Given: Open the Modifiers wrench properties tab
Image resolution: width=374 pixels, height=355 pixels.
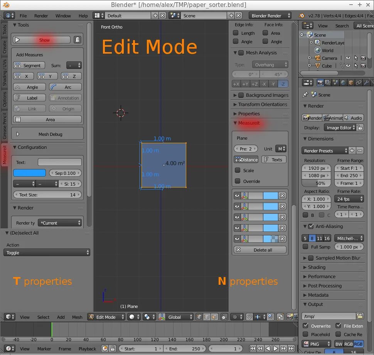Looking at the screenshot, I should (x=366, y=83).
